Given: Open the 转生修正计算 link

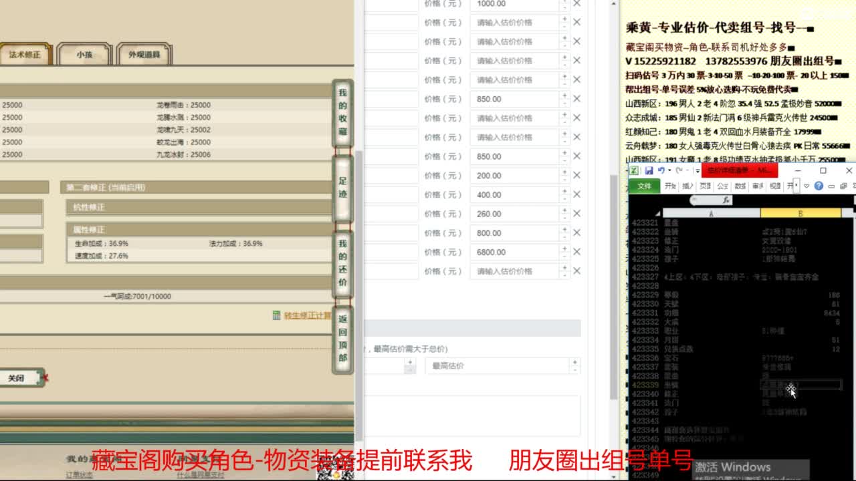Looking at the screenshot, I should pos(308,316).
